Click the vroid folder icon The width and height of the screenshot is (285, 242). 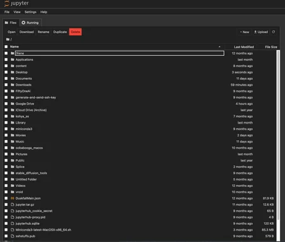point(13,192)
